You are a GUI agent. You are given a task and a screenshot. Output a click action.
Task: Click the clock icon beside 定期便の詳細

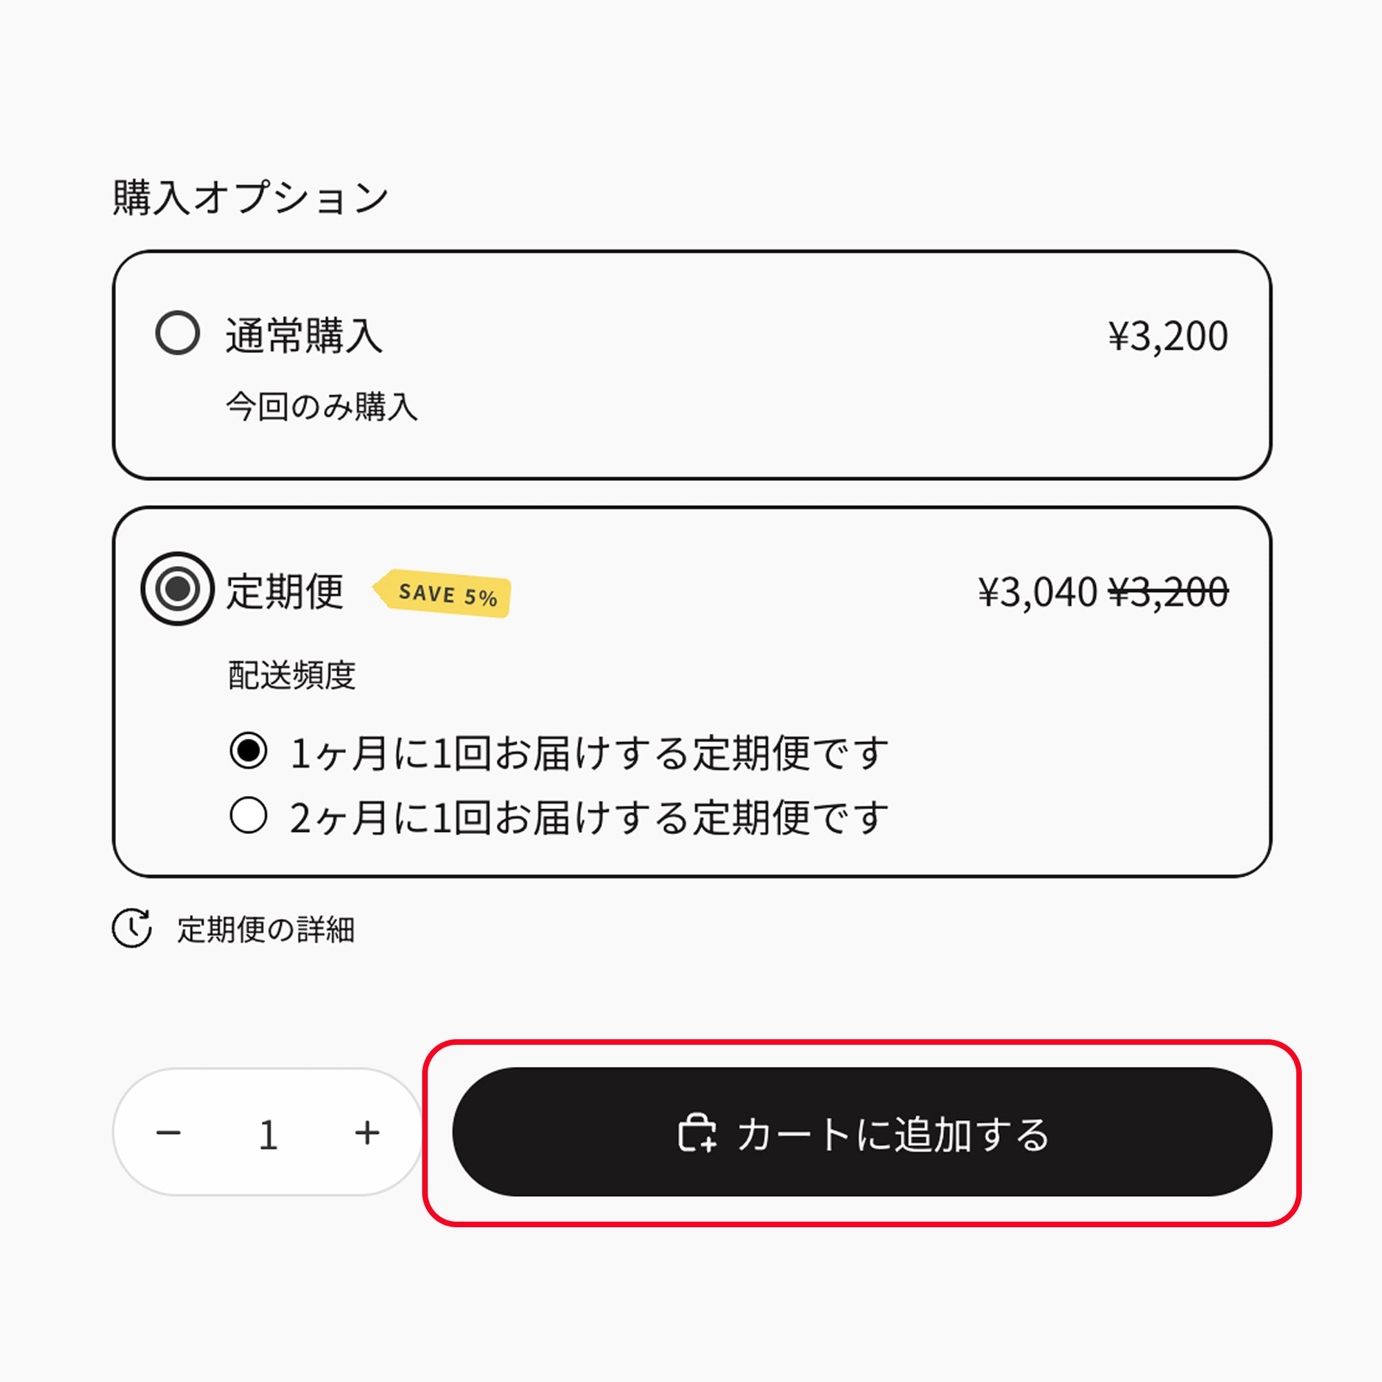131,929
